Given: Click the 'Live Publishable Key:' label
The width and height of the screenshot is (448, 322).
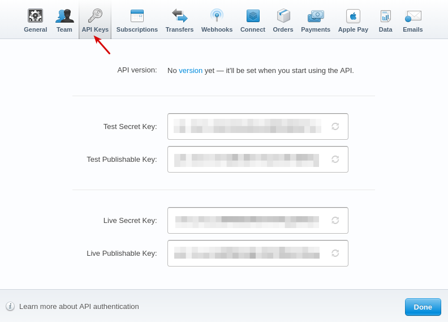Looking at the screenshot, I should pyautogui.click(x=122, y=254).
